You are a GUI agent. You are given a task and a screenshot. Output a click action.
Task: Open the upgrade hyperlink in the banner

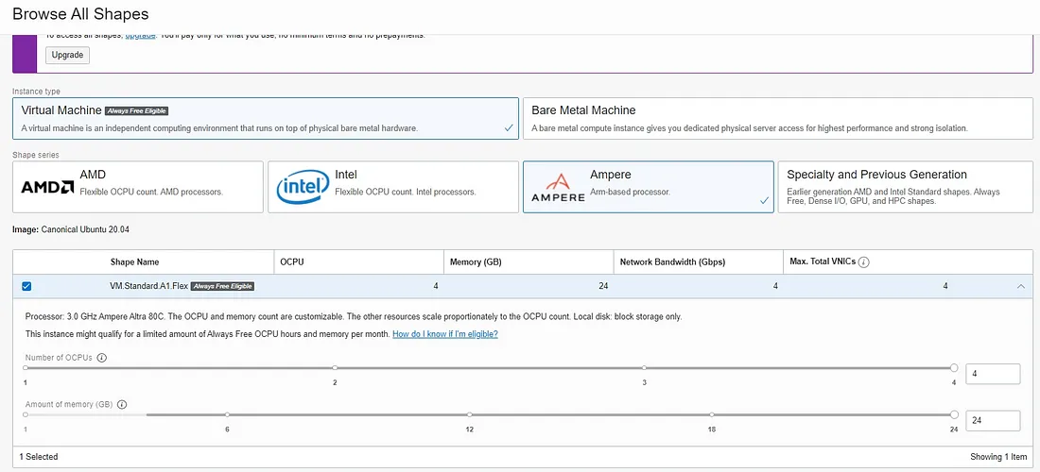[x=141, y=36]
